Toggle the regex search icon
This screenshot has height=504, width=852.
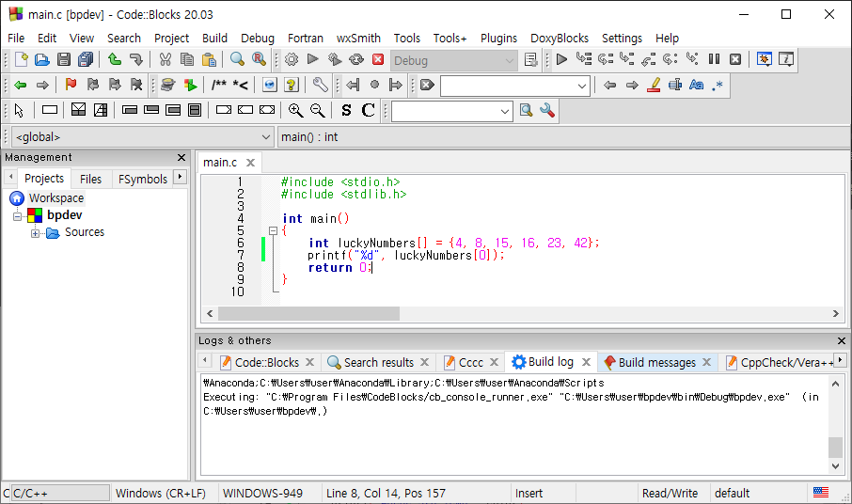(718, 85)
